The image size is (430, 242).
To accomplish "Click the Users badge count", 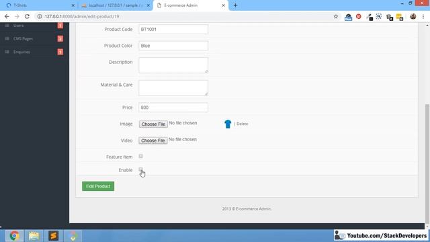I will pos(60,26).
